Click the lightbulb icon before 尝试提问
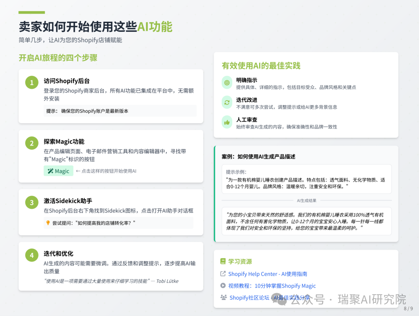 (x=48, y=223)
